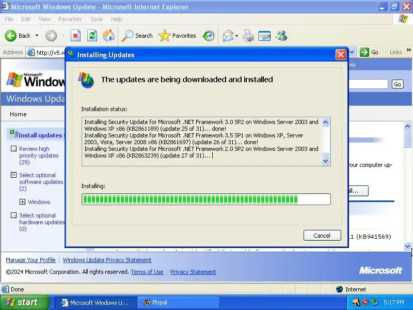Click the Back arrow toolbar icon
This screenshot has width=413, height=310.
11,36
